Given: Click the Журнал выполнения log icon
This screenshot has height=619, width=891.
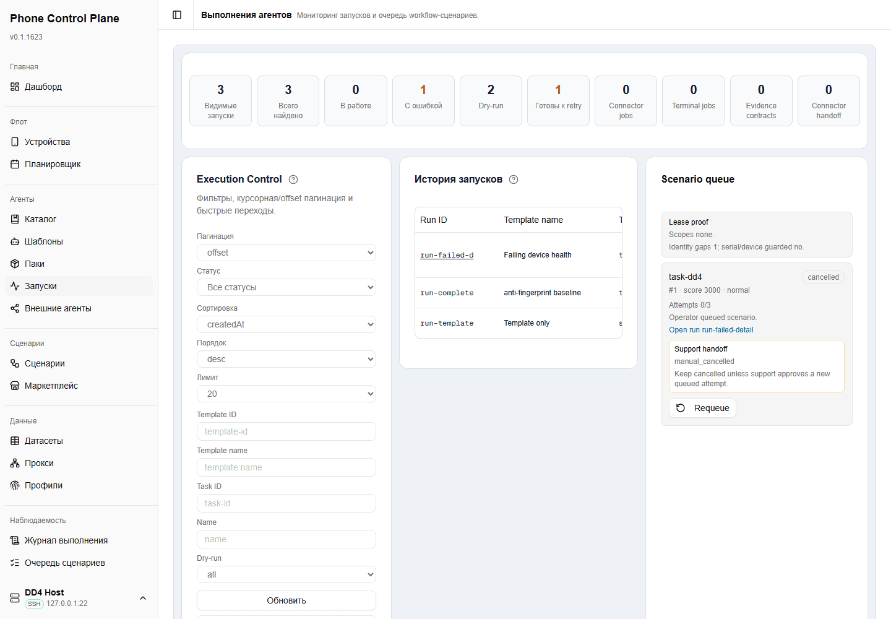Looking at the screenshot, I should click(x=15, y=540).
